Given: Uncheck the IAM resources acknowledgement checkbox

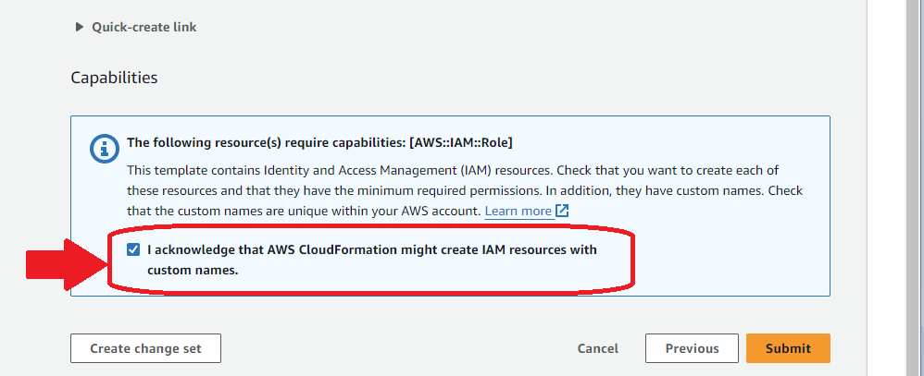Looking at the screenshot, I should (x=133, y=249).
